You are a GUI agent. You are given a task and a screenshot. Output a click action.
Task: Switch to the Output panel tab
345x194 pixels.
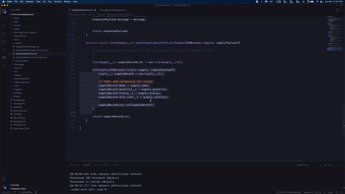(86, 165)
